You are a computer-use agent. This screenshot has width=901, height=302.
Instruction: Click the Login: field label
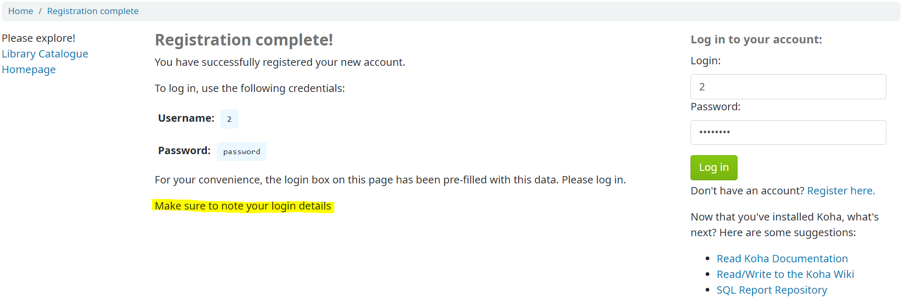[x=706, y=61]
